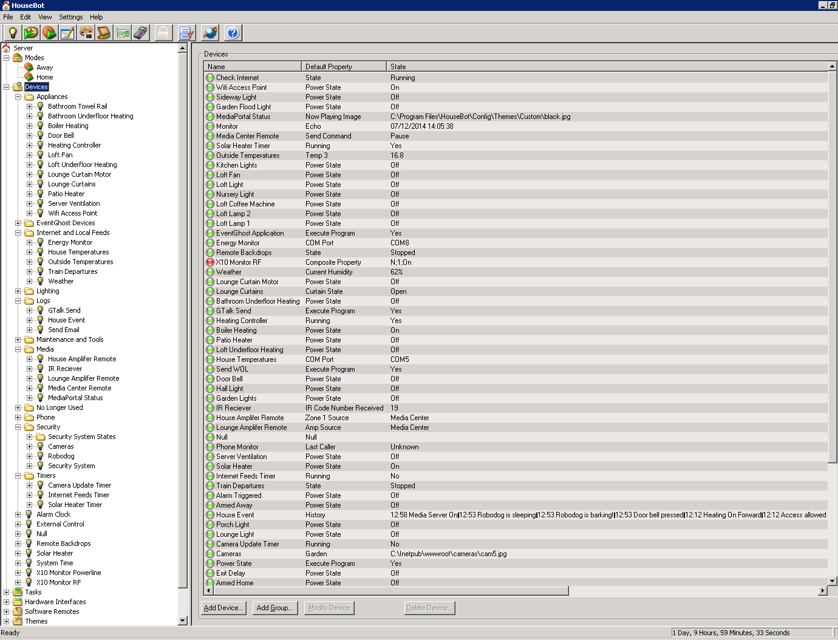Click the handheld remote toolbar icon
Screen dimensions: 838x640
point(141,33)
